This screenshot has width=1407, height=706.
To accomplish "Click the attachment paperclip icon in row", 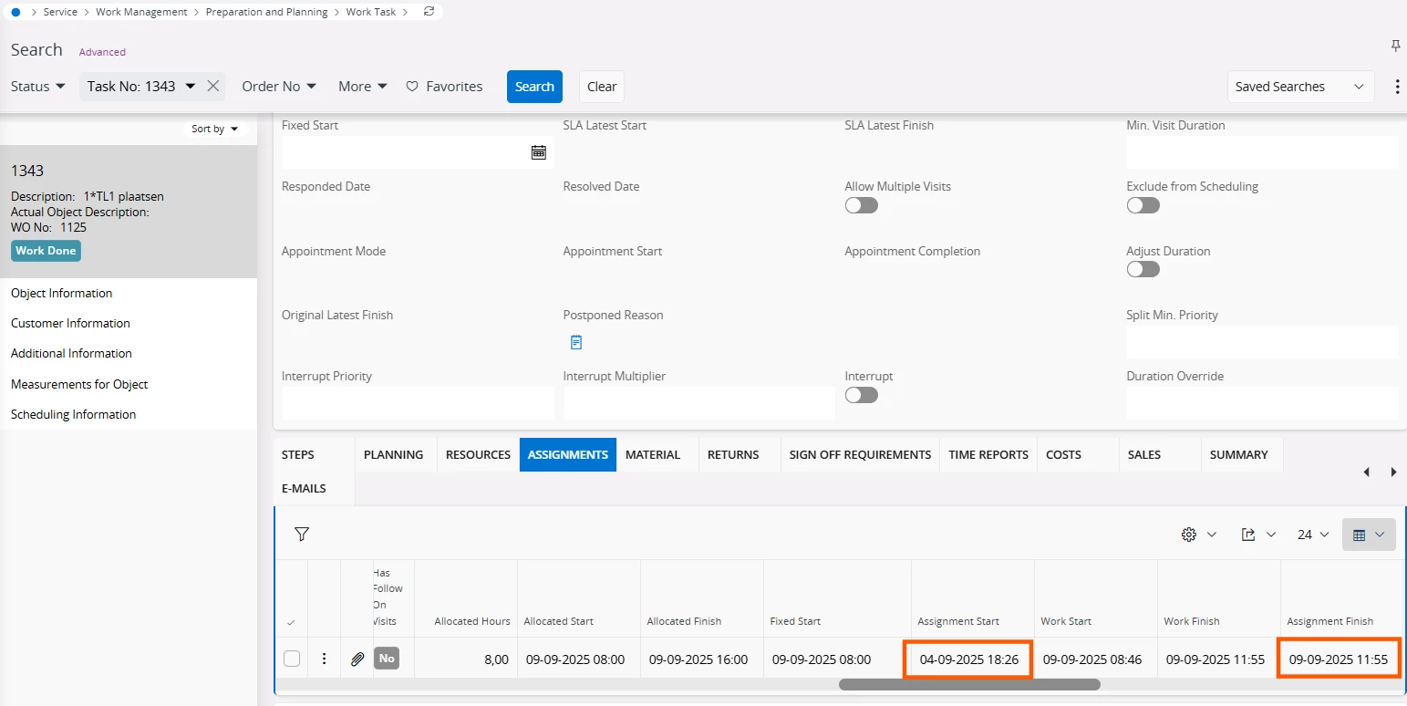I will tap(357, 659).
